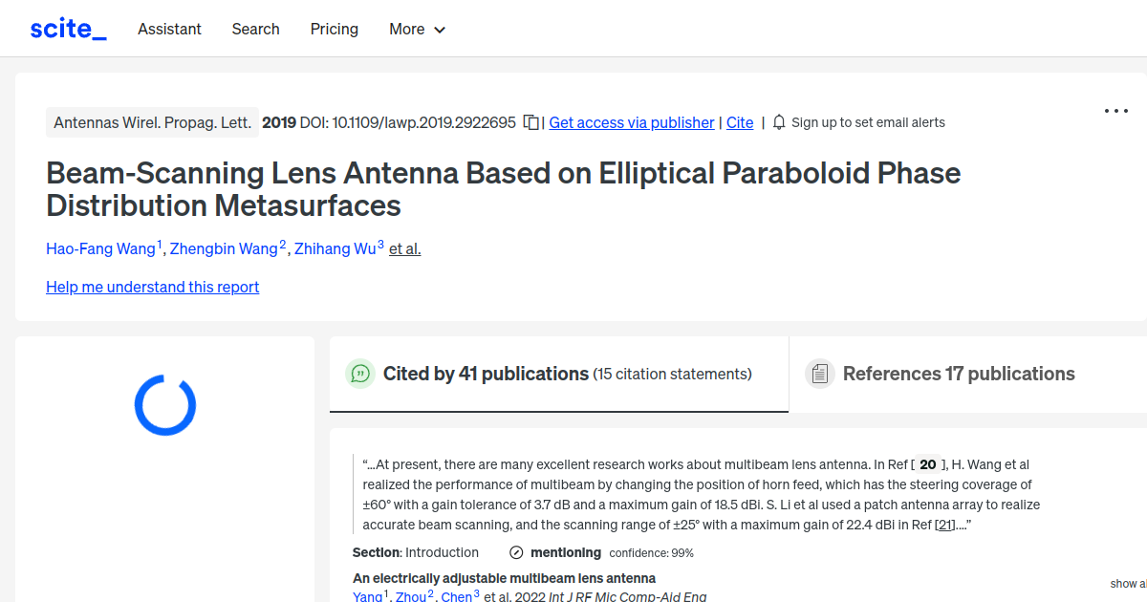Click the Cite link

click(x=740, y=122)
